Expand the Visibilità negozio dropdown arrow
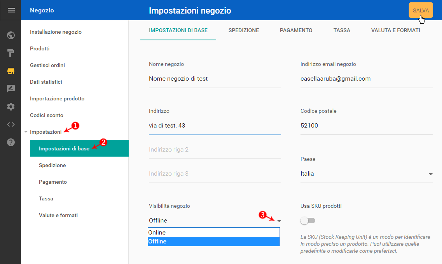The height and width of the screenshot is (264, 442). point(279,221)
